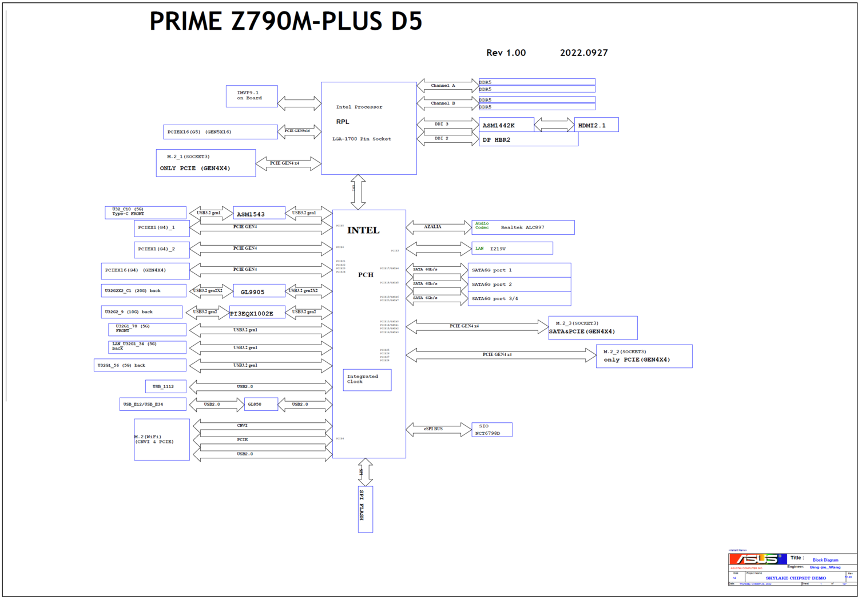Image resolution: width=858 pixels, height=600 pixels.
Task: Click the GL9905 hub block
Action: coord(259,291)
